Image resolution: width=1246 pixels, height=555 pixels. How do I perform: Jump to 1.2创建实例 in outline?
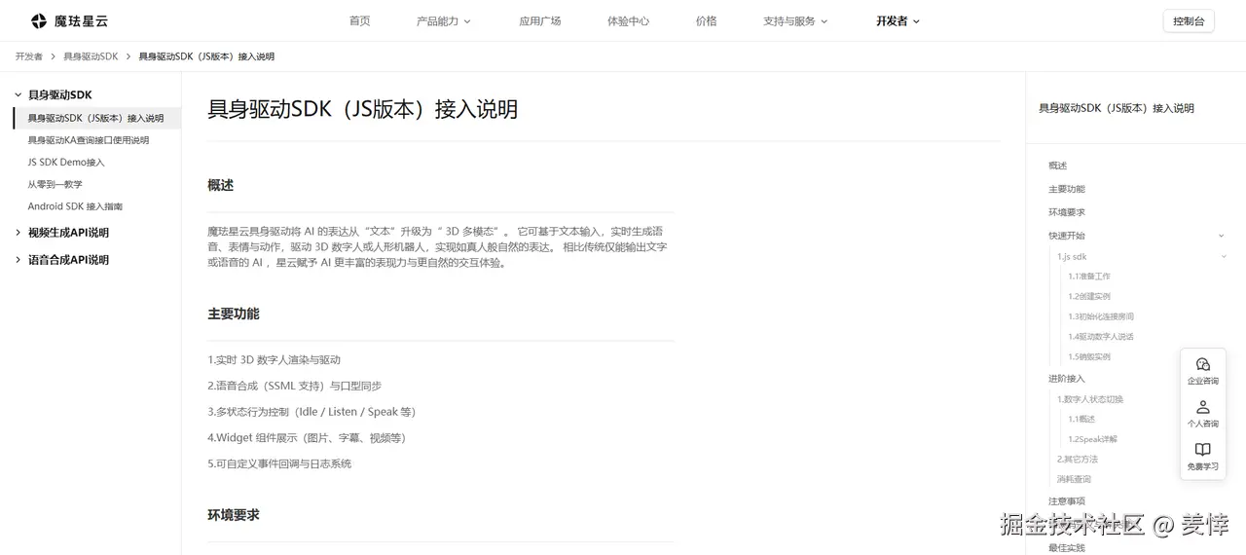tap(1088, 296)
